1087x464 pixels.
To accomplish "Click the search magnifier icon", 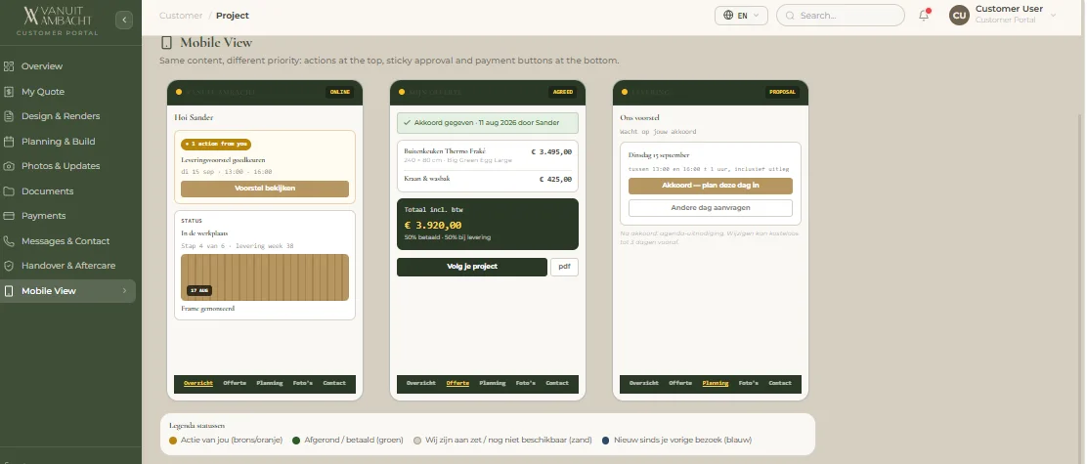I will (x=790, y=16).
